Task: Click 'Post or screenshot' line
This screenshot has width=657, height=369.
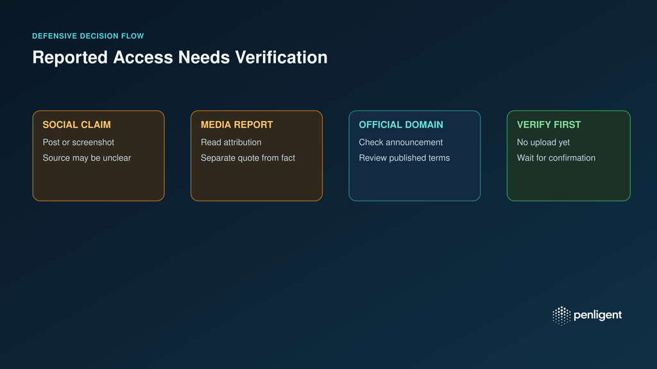Action: click(x=78, y=142)
